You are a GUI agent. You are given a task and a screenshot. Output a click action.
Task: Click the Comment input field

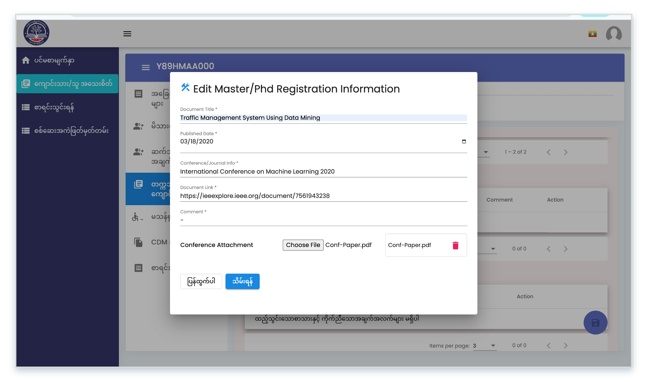(x=324, y=220)
